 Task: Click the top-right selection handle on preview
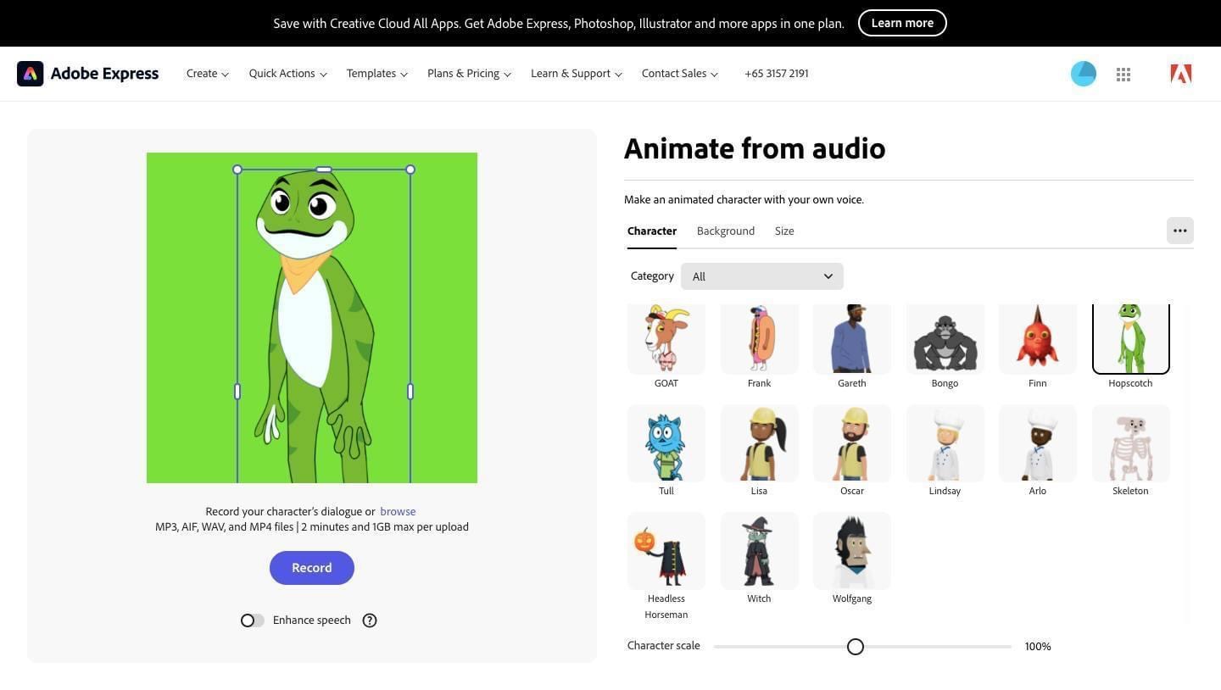click(410, 170)
